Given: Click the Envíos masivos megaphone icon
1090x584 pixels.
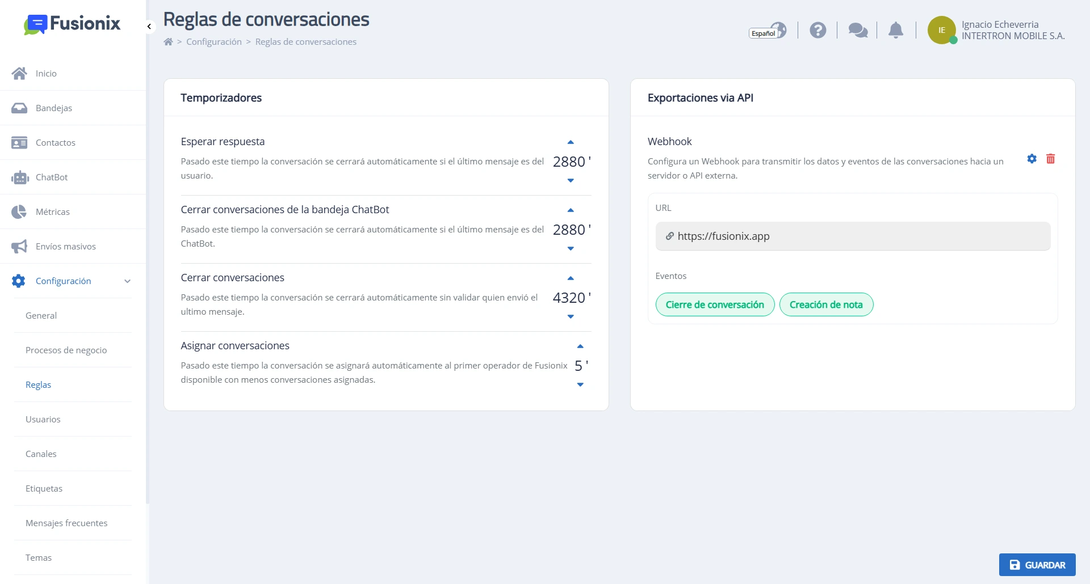Looking at the screenshot, I should point(19,246).
